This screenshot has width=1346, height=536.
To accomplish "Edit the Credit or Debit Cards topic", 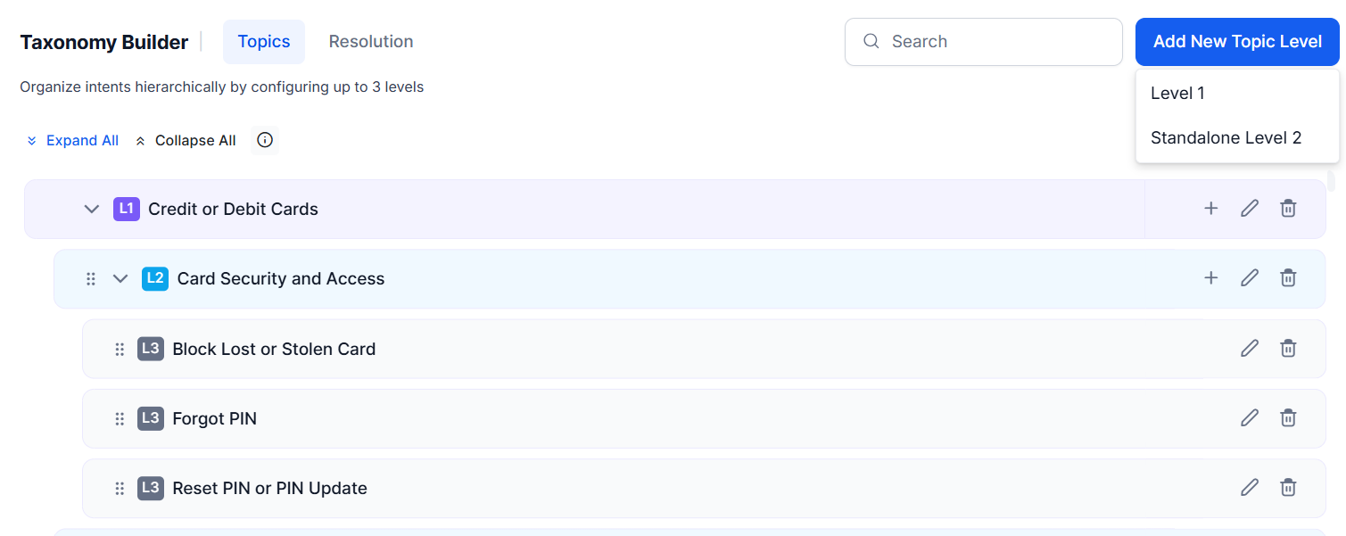I will click(x=1250, y=209).
